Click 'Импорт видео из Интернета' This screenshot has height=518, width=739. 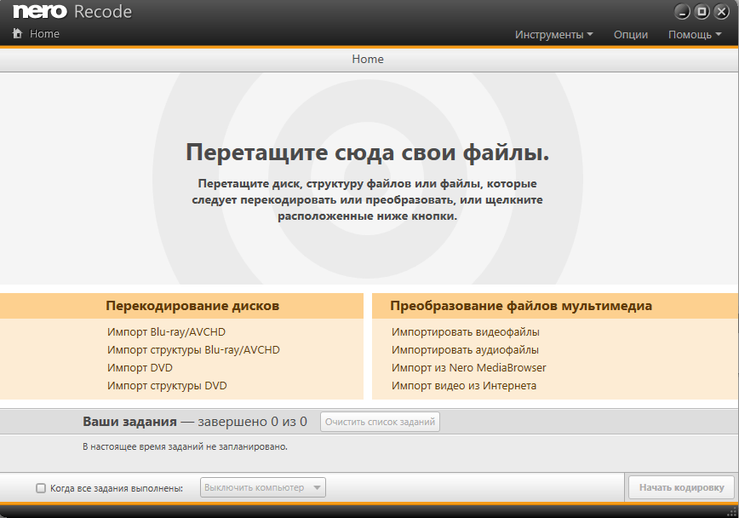[464, 386]
